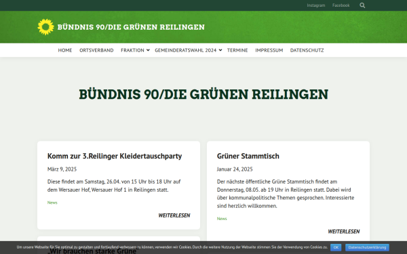Open the Grüner Stammtisch article title
407x254 pixels.
point(248,156)
